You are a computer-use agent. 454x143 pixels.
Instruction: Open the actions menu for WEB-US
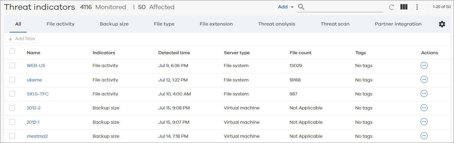(x=424, y=65)
